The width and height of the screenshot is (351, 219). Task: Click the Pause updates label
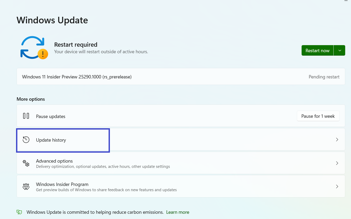pyautogui.click(x=50, y=116)
